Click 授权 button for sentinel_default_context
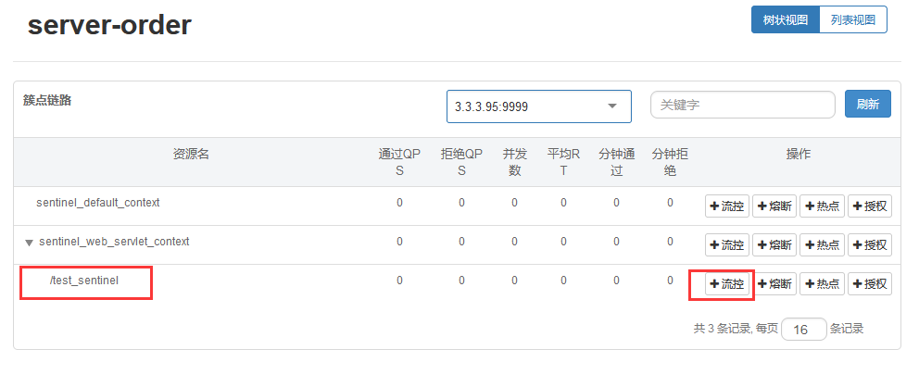Screen dimensions: 919x387 pos(870,206)
